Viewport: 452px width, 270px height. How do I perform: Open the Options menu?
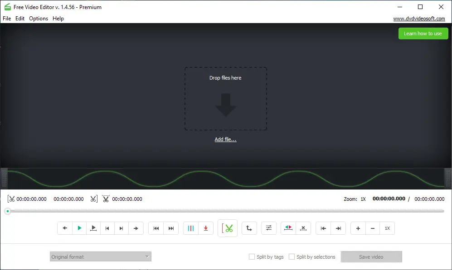point(39,19)
